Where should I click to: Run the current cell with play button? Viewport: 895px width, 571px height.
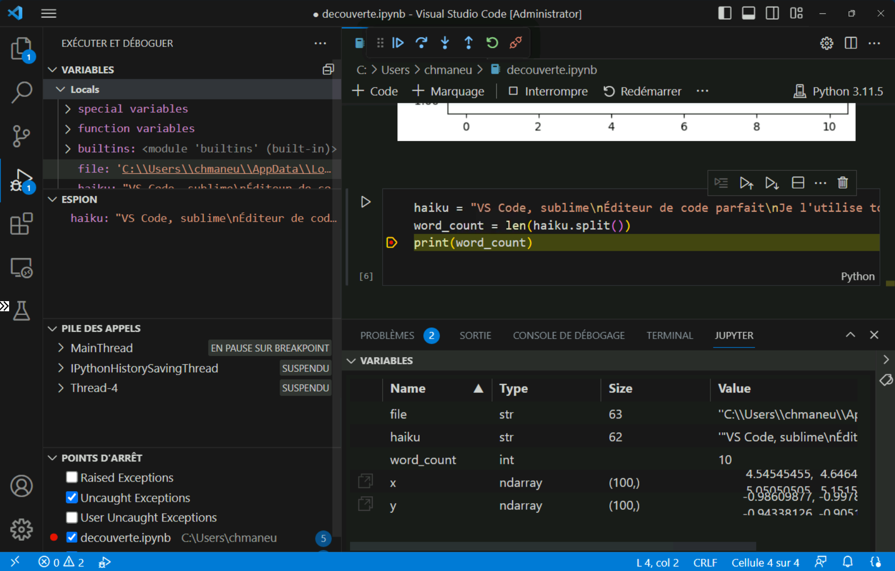click(x=366, y=202)
